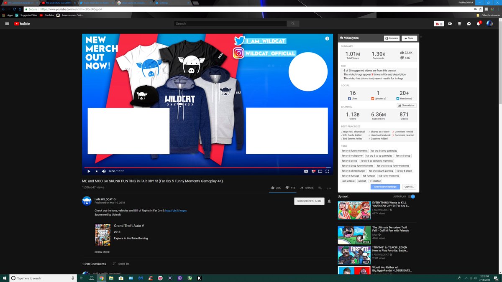The width and height of the screenshot is (502, 282).
Task: Go to the YouTube home logo
Action: [22, 24]
